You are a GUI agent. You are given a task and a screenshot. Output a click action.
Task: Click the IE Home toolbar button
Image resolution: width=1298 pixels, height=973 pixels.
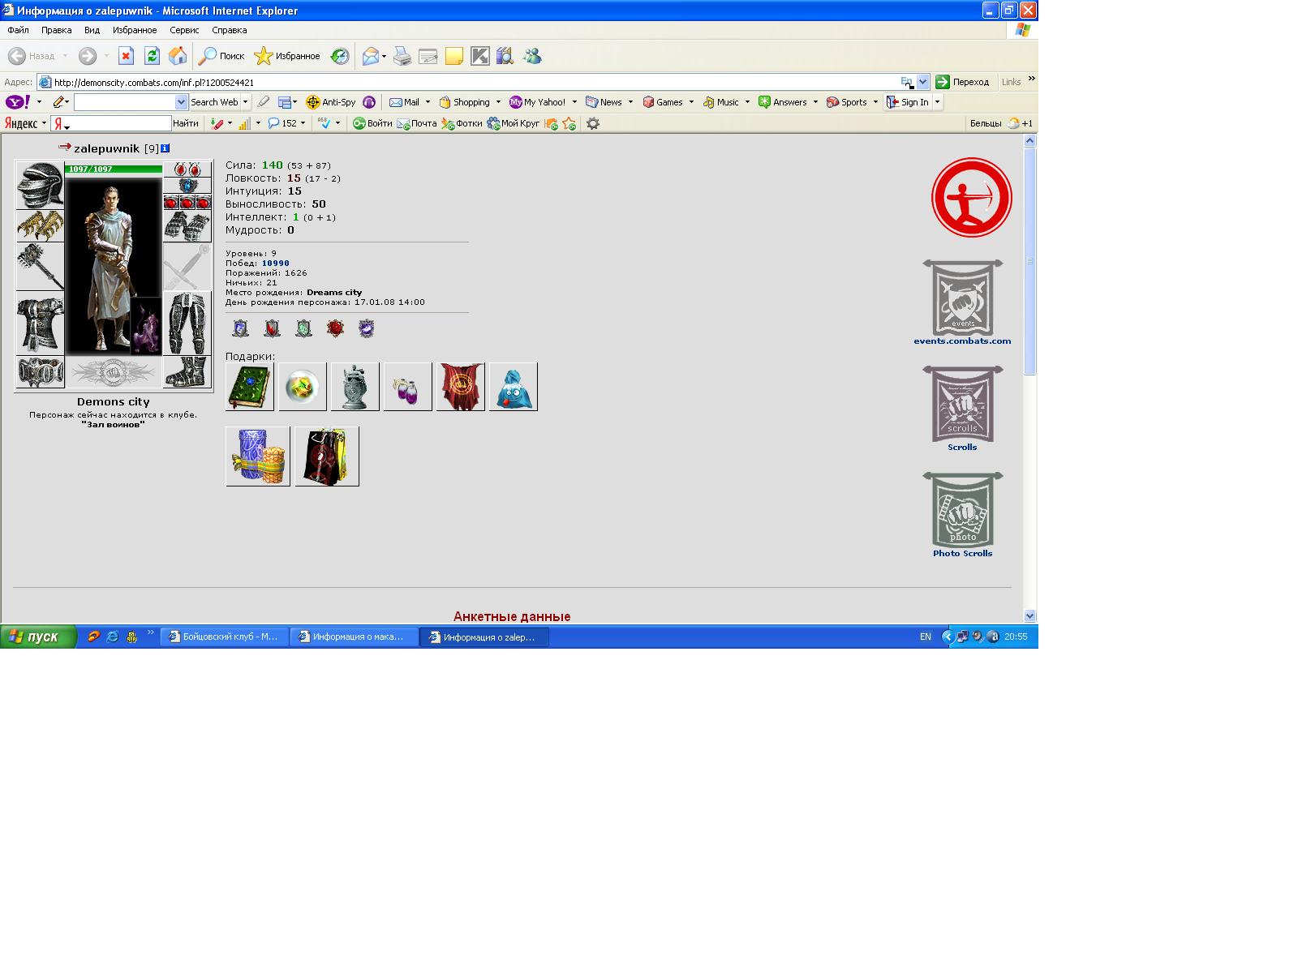(178, 56)
